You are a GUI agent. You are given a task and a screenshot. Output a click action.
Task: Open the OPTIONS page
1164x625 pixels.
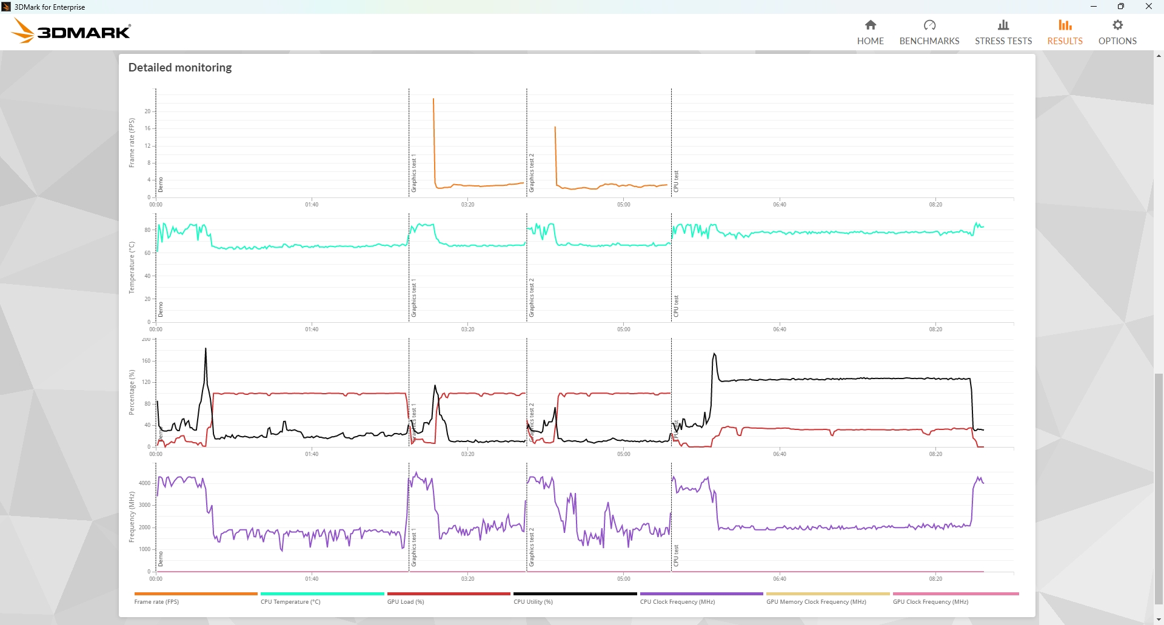click(1117, 32)
